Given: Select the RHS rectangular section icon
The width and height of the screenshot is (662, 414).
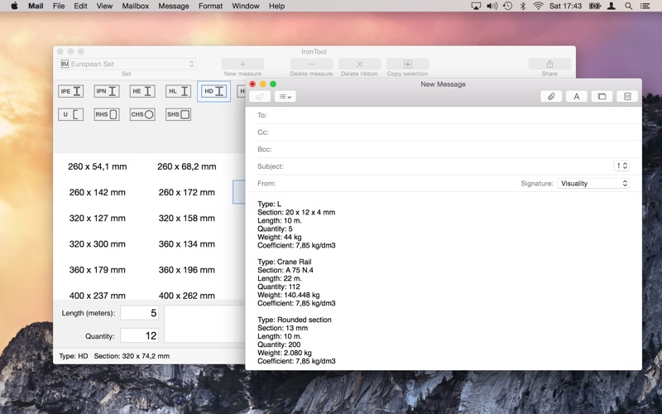Looking at the screenshot, I should [x=106, y=114].
